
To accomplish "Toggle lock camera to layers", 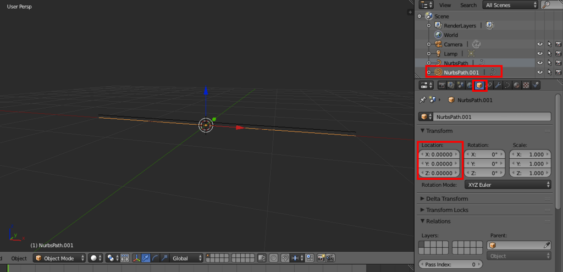I will 262,258.
